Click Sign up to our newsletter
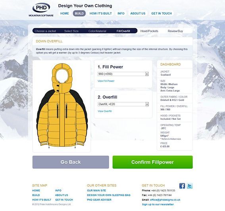 [x=158, y=204]
